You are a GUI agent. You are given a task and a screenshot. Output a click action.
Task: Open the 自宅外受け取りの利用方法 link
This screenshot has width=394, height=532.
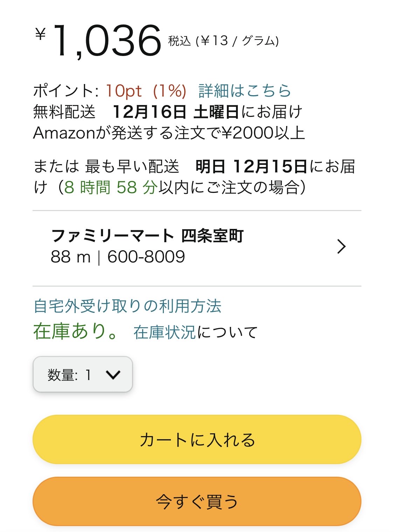[127, 306]
